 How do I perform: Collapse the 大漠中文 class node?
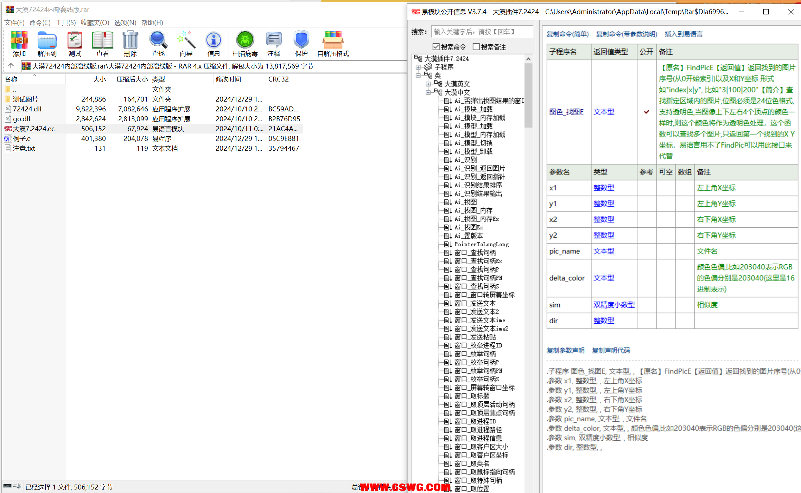pyautogui.click(x=428, y=92)
